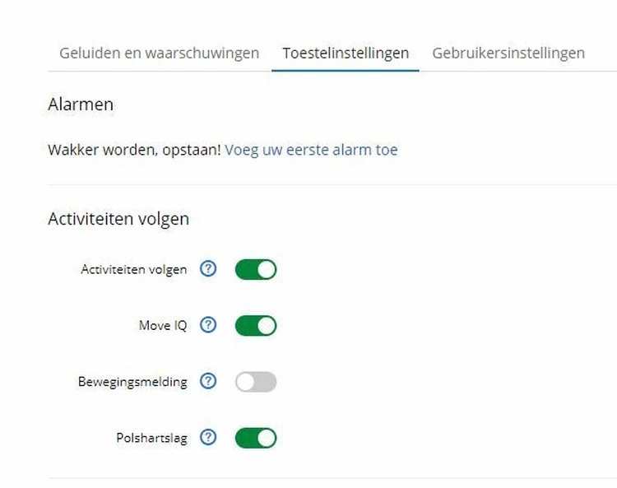Enable the Bewegingsmelding toggle

tap(256, 381)
